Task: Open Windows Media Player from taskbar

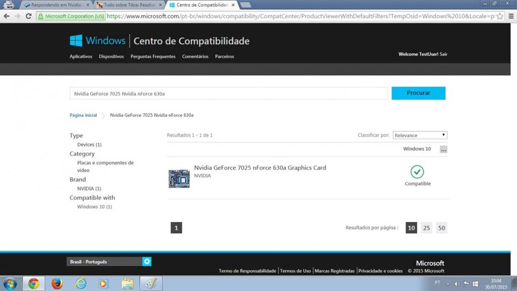Action: pos(103,283)
